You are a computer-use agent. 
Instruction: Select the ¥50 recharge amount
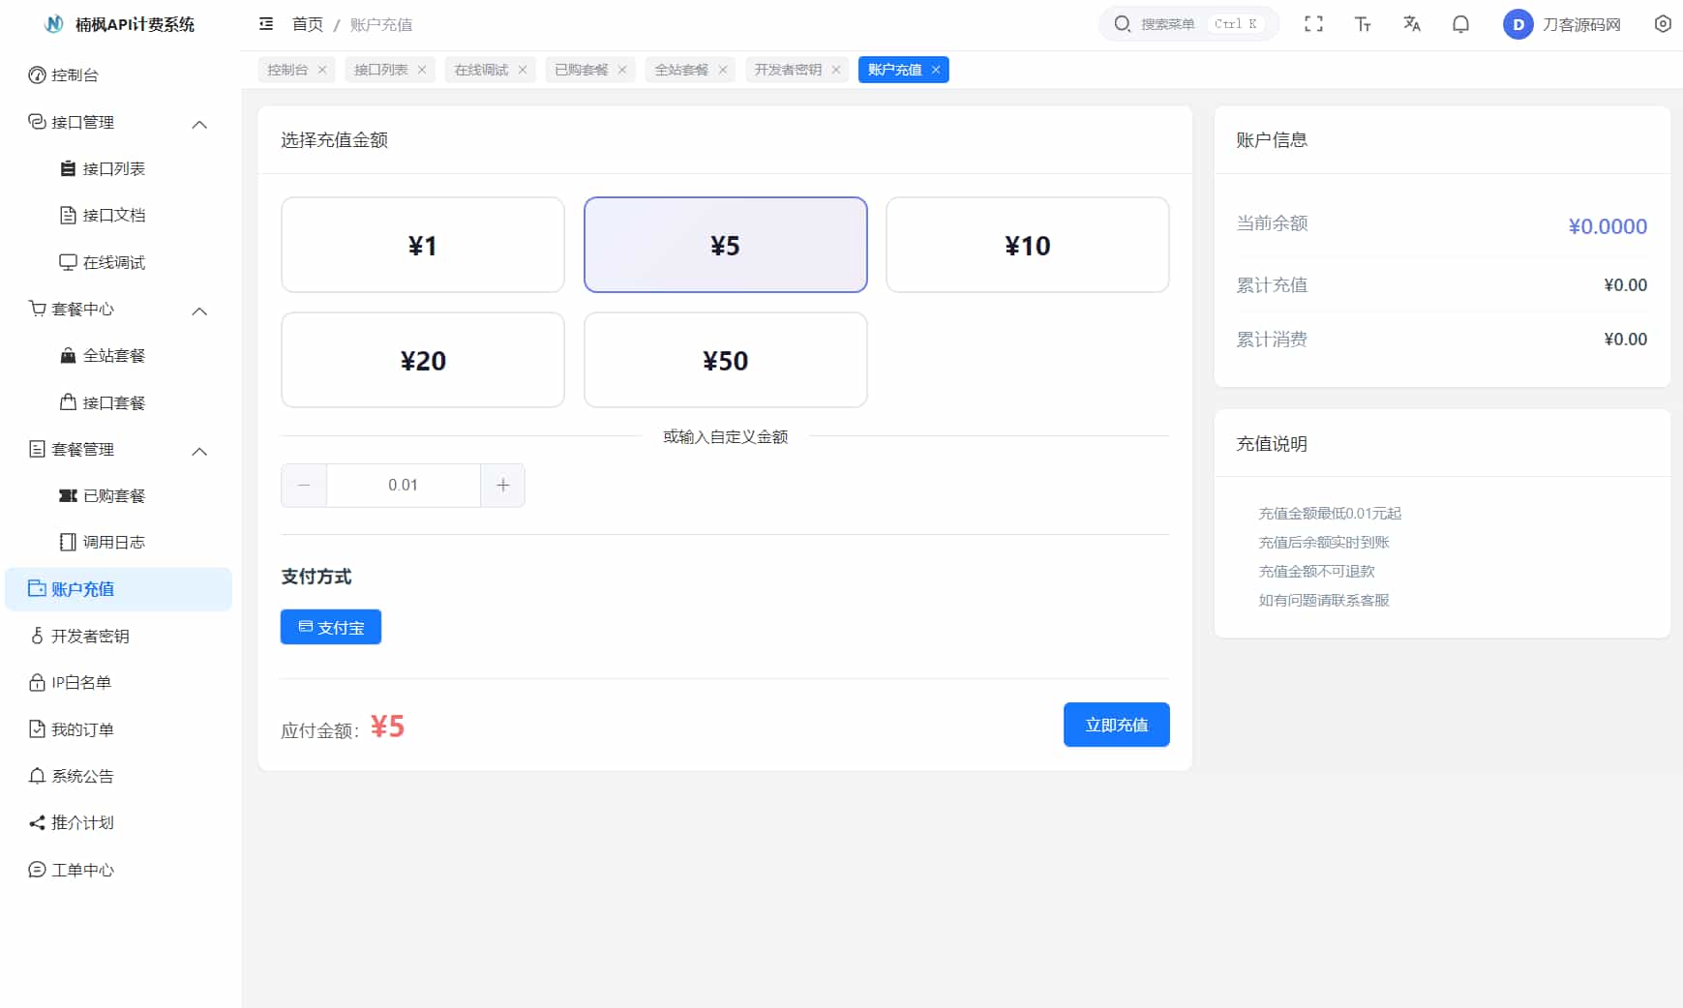pyautogui.click(x=725, y=360)
